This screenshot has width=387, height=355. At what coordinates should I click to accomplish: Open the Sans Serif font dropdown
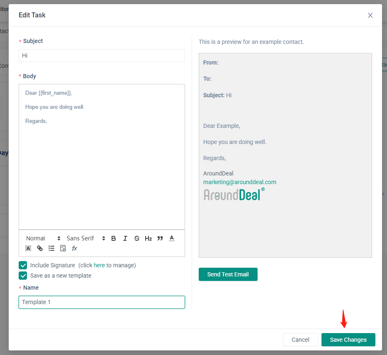86,238
